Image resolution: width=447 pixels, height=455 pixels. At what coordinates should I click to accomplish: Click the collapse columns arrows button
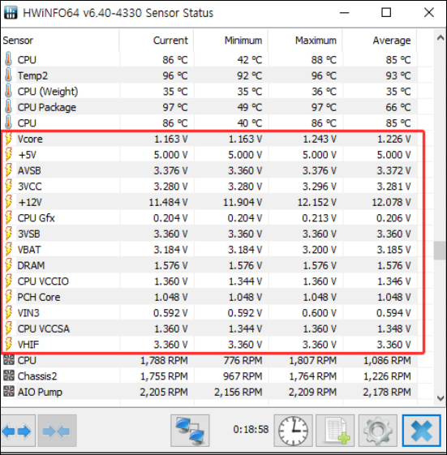coord(57,431)
